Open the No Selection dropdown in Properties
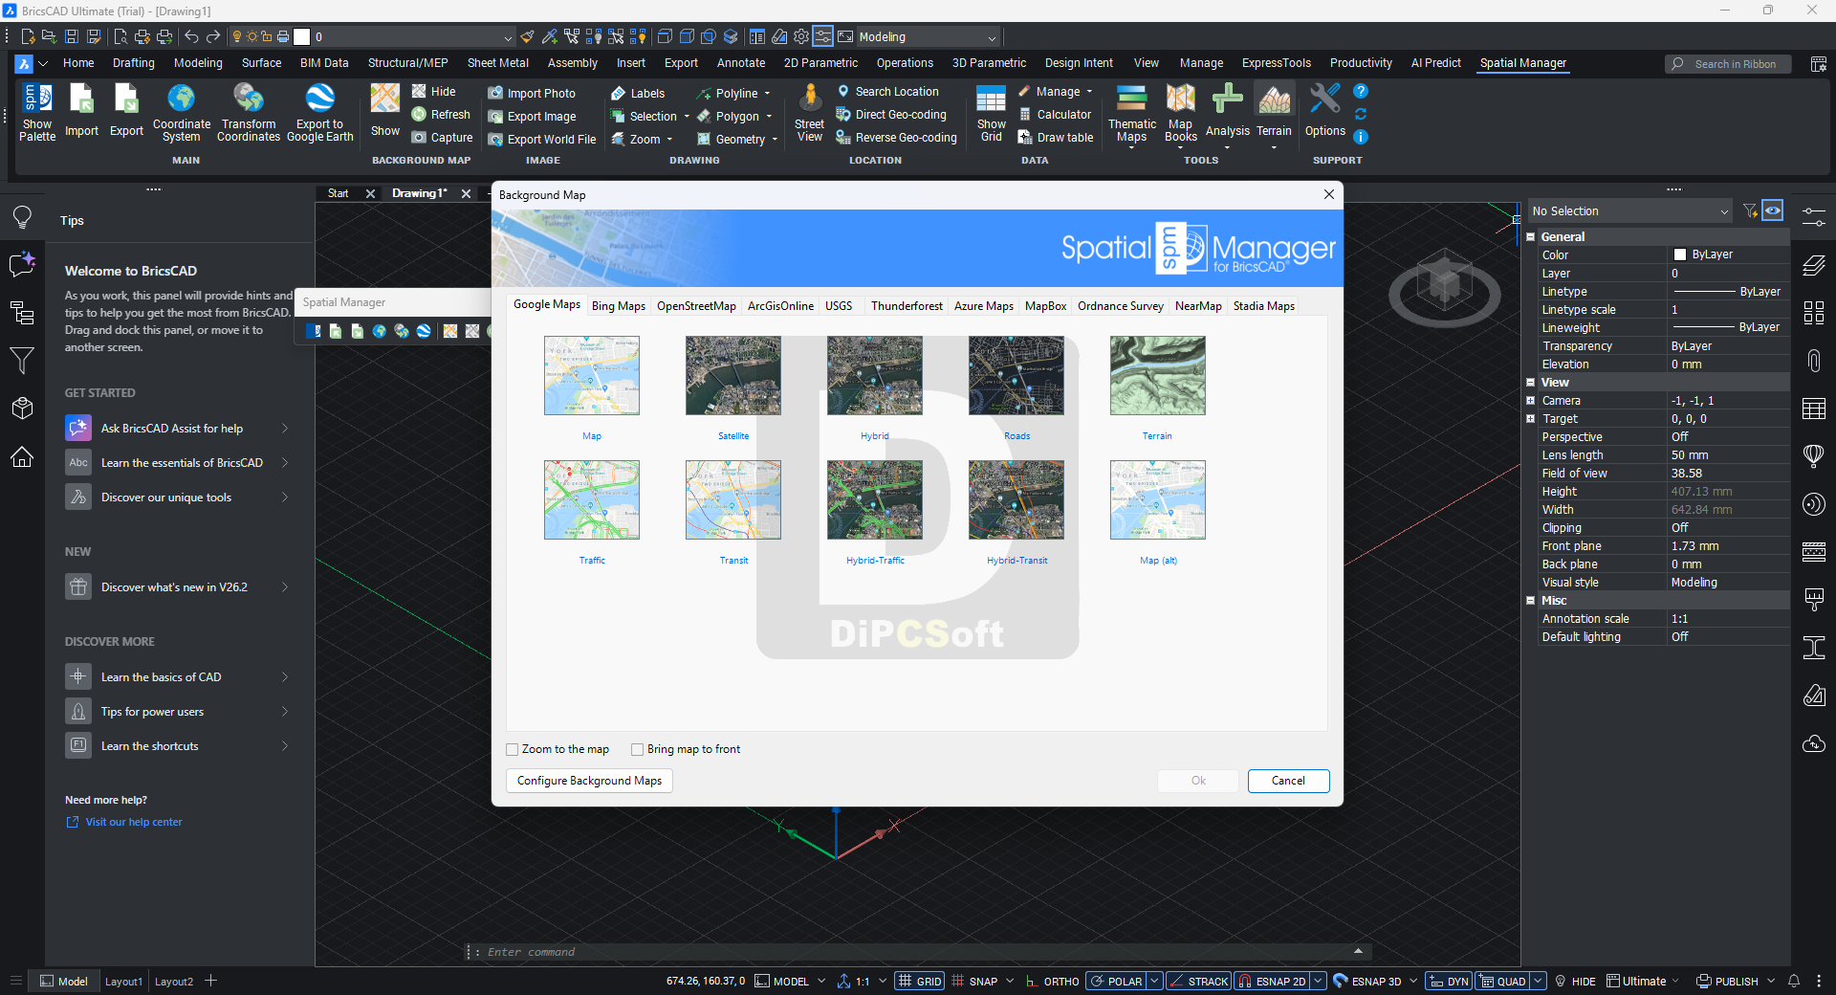 [1629, 211]
